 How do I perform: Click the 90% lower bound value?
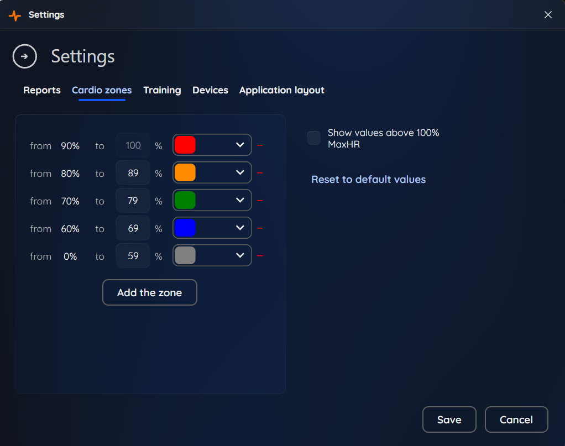[70, 146]
